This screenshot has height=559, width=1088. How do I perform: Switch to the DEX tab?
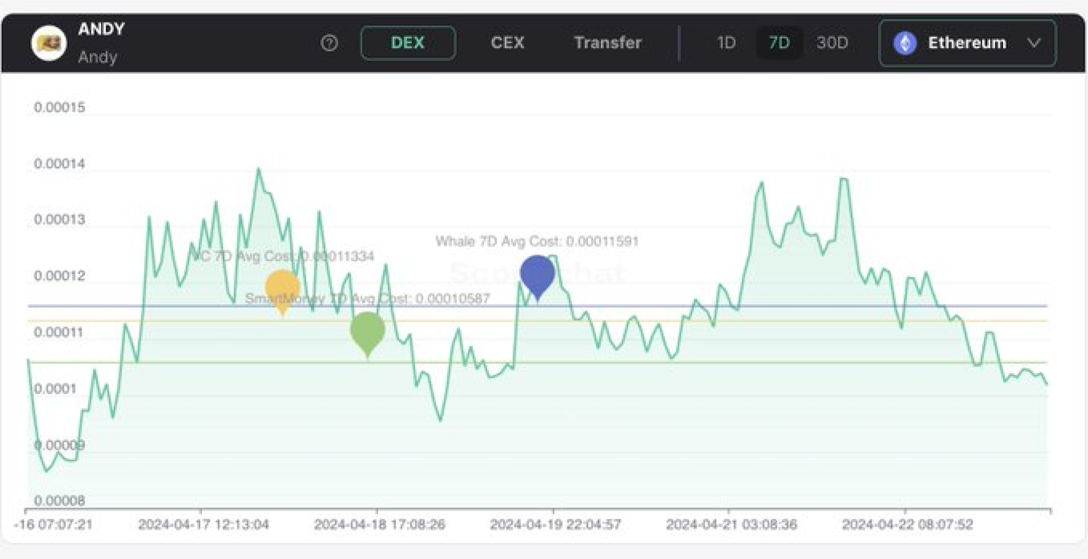point(407,43)
